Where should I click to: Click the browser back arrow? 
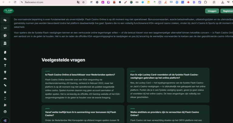(4, 2)
